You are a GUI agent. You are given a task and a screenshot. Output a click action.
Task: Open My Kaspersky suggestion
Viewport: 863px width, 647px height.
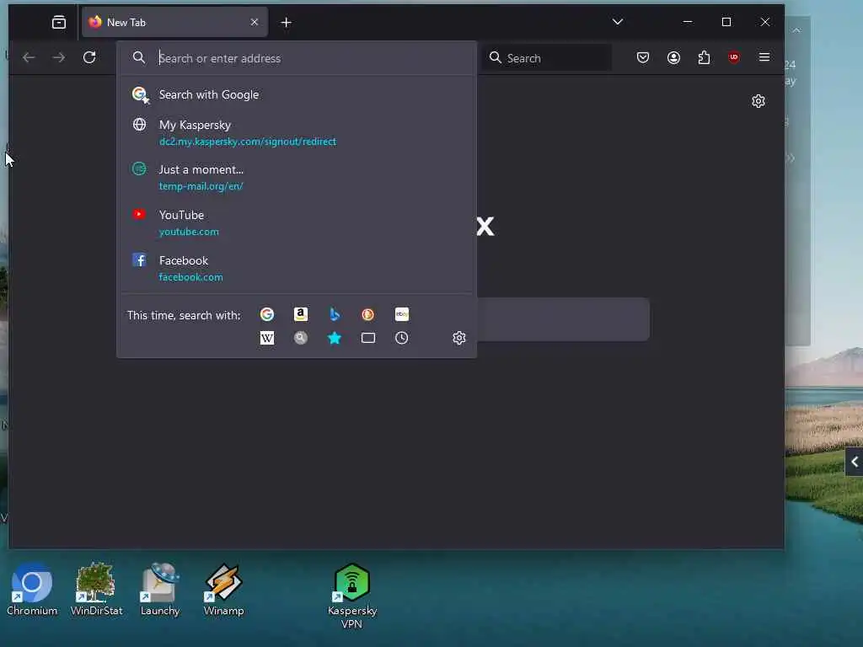click(x=297, y=132)
